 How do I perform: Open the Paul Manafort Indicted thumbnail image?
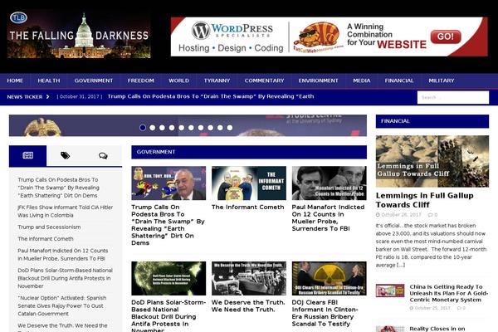pos(329,183)
